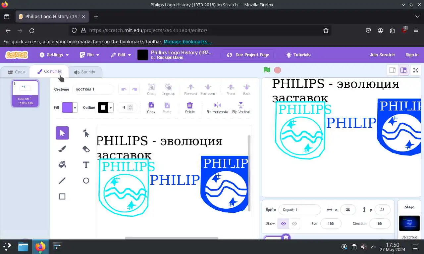Click the Undo arrow in costume editor
This screenshot has height=254, width=424.
click(124, 89)
